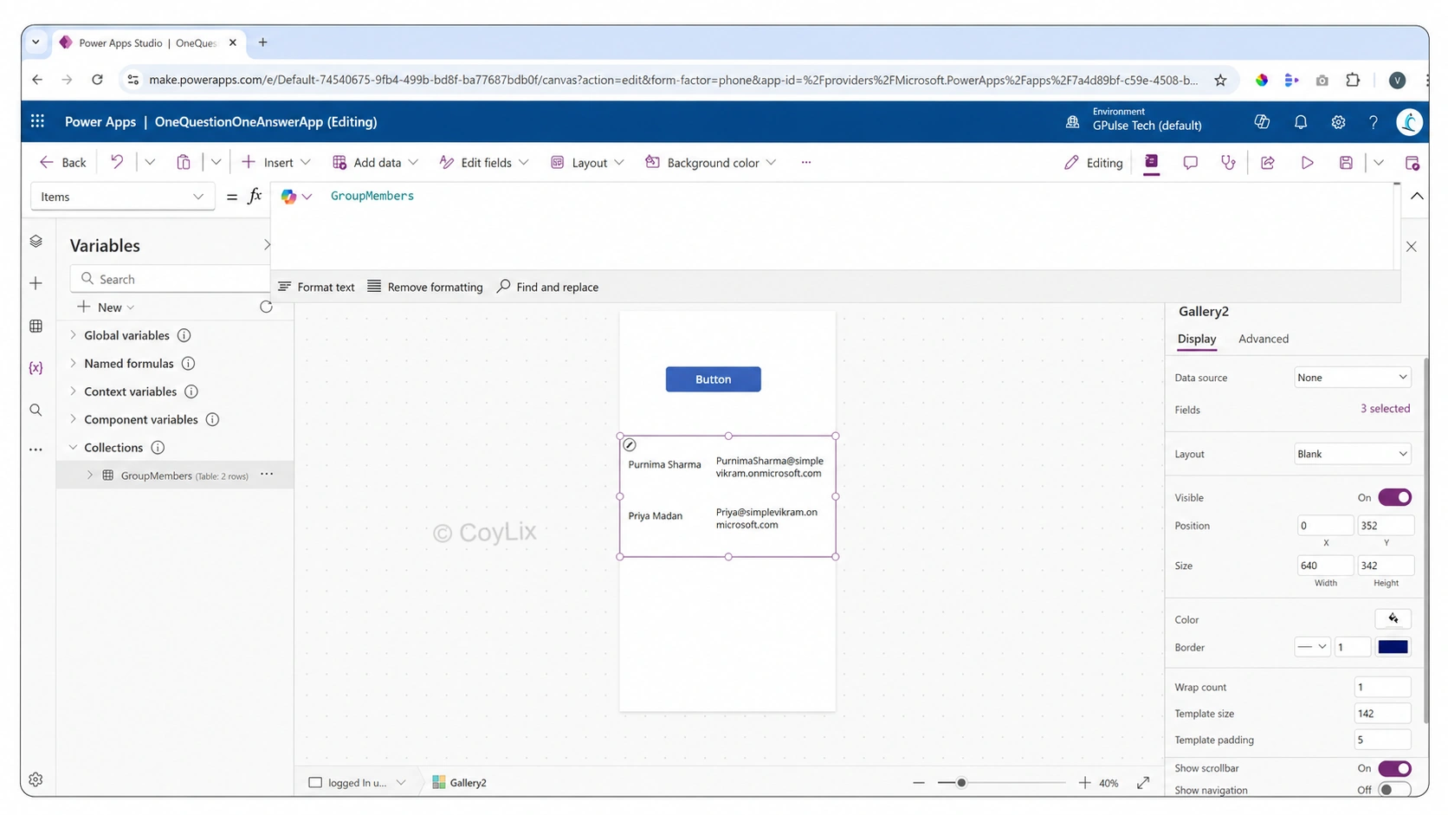Click the Template size field
1448x815 pixels.
(1382, 714)
